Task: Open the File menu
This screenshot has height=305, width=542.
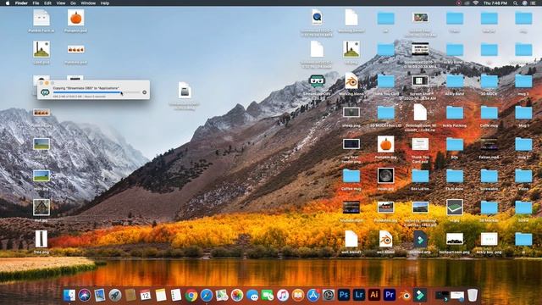Action: click(36, 3)
